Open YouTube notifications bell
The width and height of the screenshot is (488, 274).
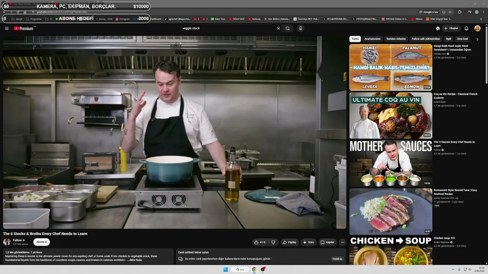[466, 29]
